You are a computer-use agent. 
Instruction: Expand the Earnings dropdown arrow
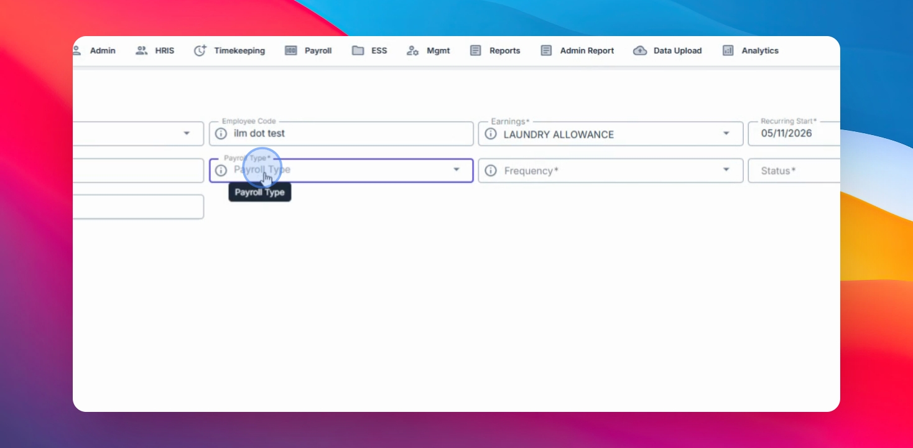pyautogui.click(x=726, y=133)
